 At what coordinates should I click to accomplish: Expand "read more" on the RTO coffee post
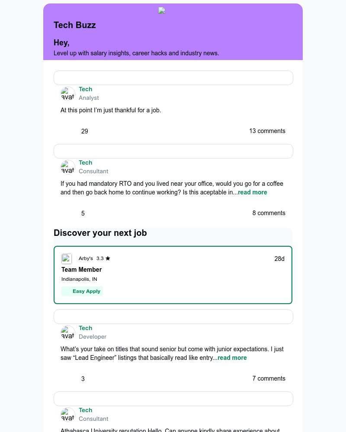pos(253,193)
